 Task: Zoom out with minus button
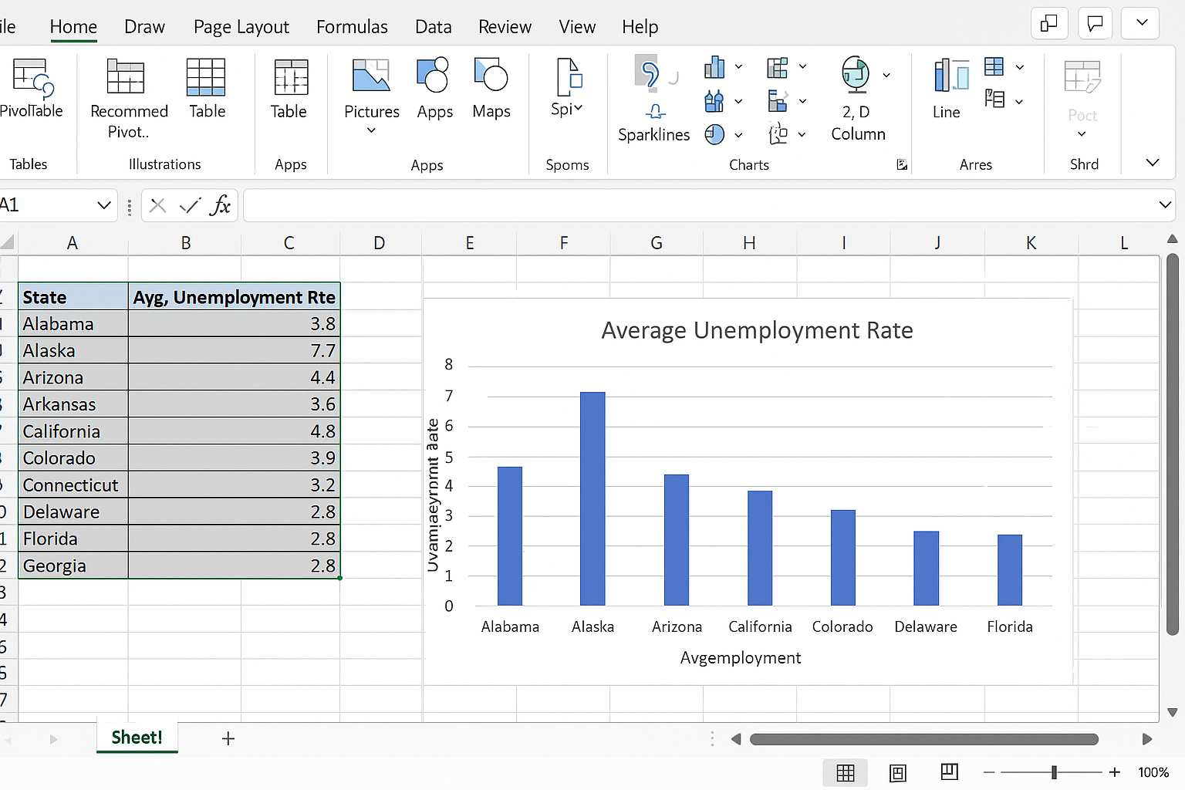click(989, 772)
